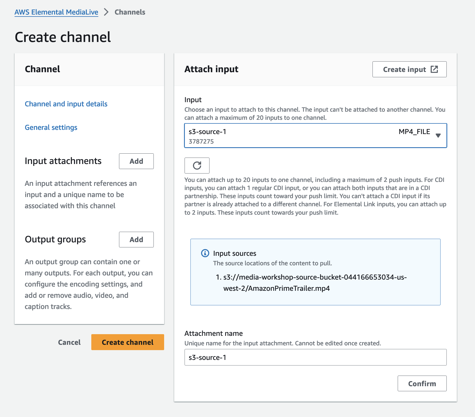Go to AWS Elemental MediaLive breadcrumb

56,12
